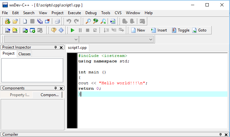Click the grayed-out save file icon
230x137 pixels.
click(x=32, y=21)
